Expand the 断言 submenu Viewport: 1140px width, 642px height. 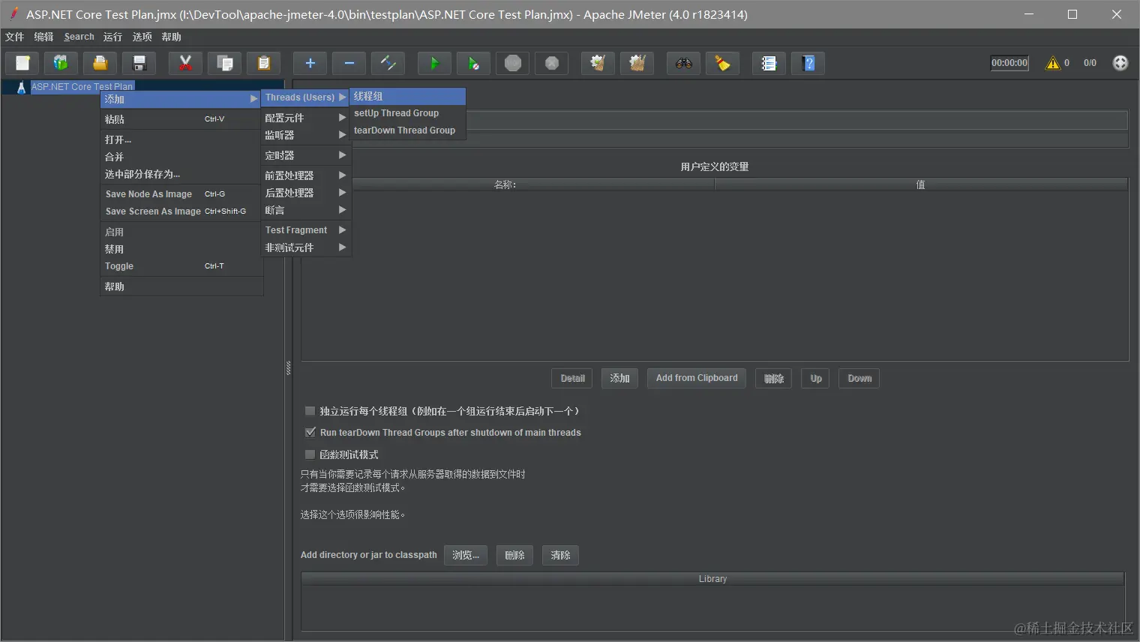tap(305, 210)
